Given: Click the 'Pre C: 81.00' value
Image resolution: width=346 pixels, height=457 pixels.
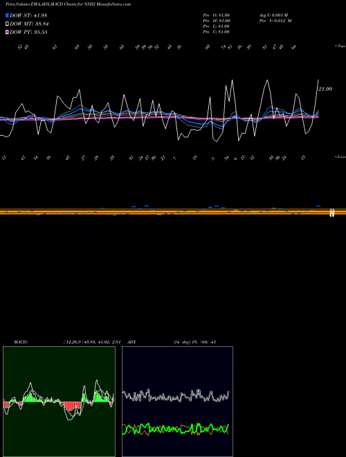Looking at the screenshot, I should (x=217, y=32).
